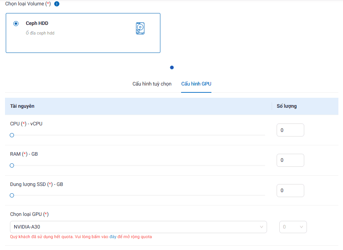Focus the RAM quantity input field
The width and height of the screenshot is (343, 250).
pos(290,160)
